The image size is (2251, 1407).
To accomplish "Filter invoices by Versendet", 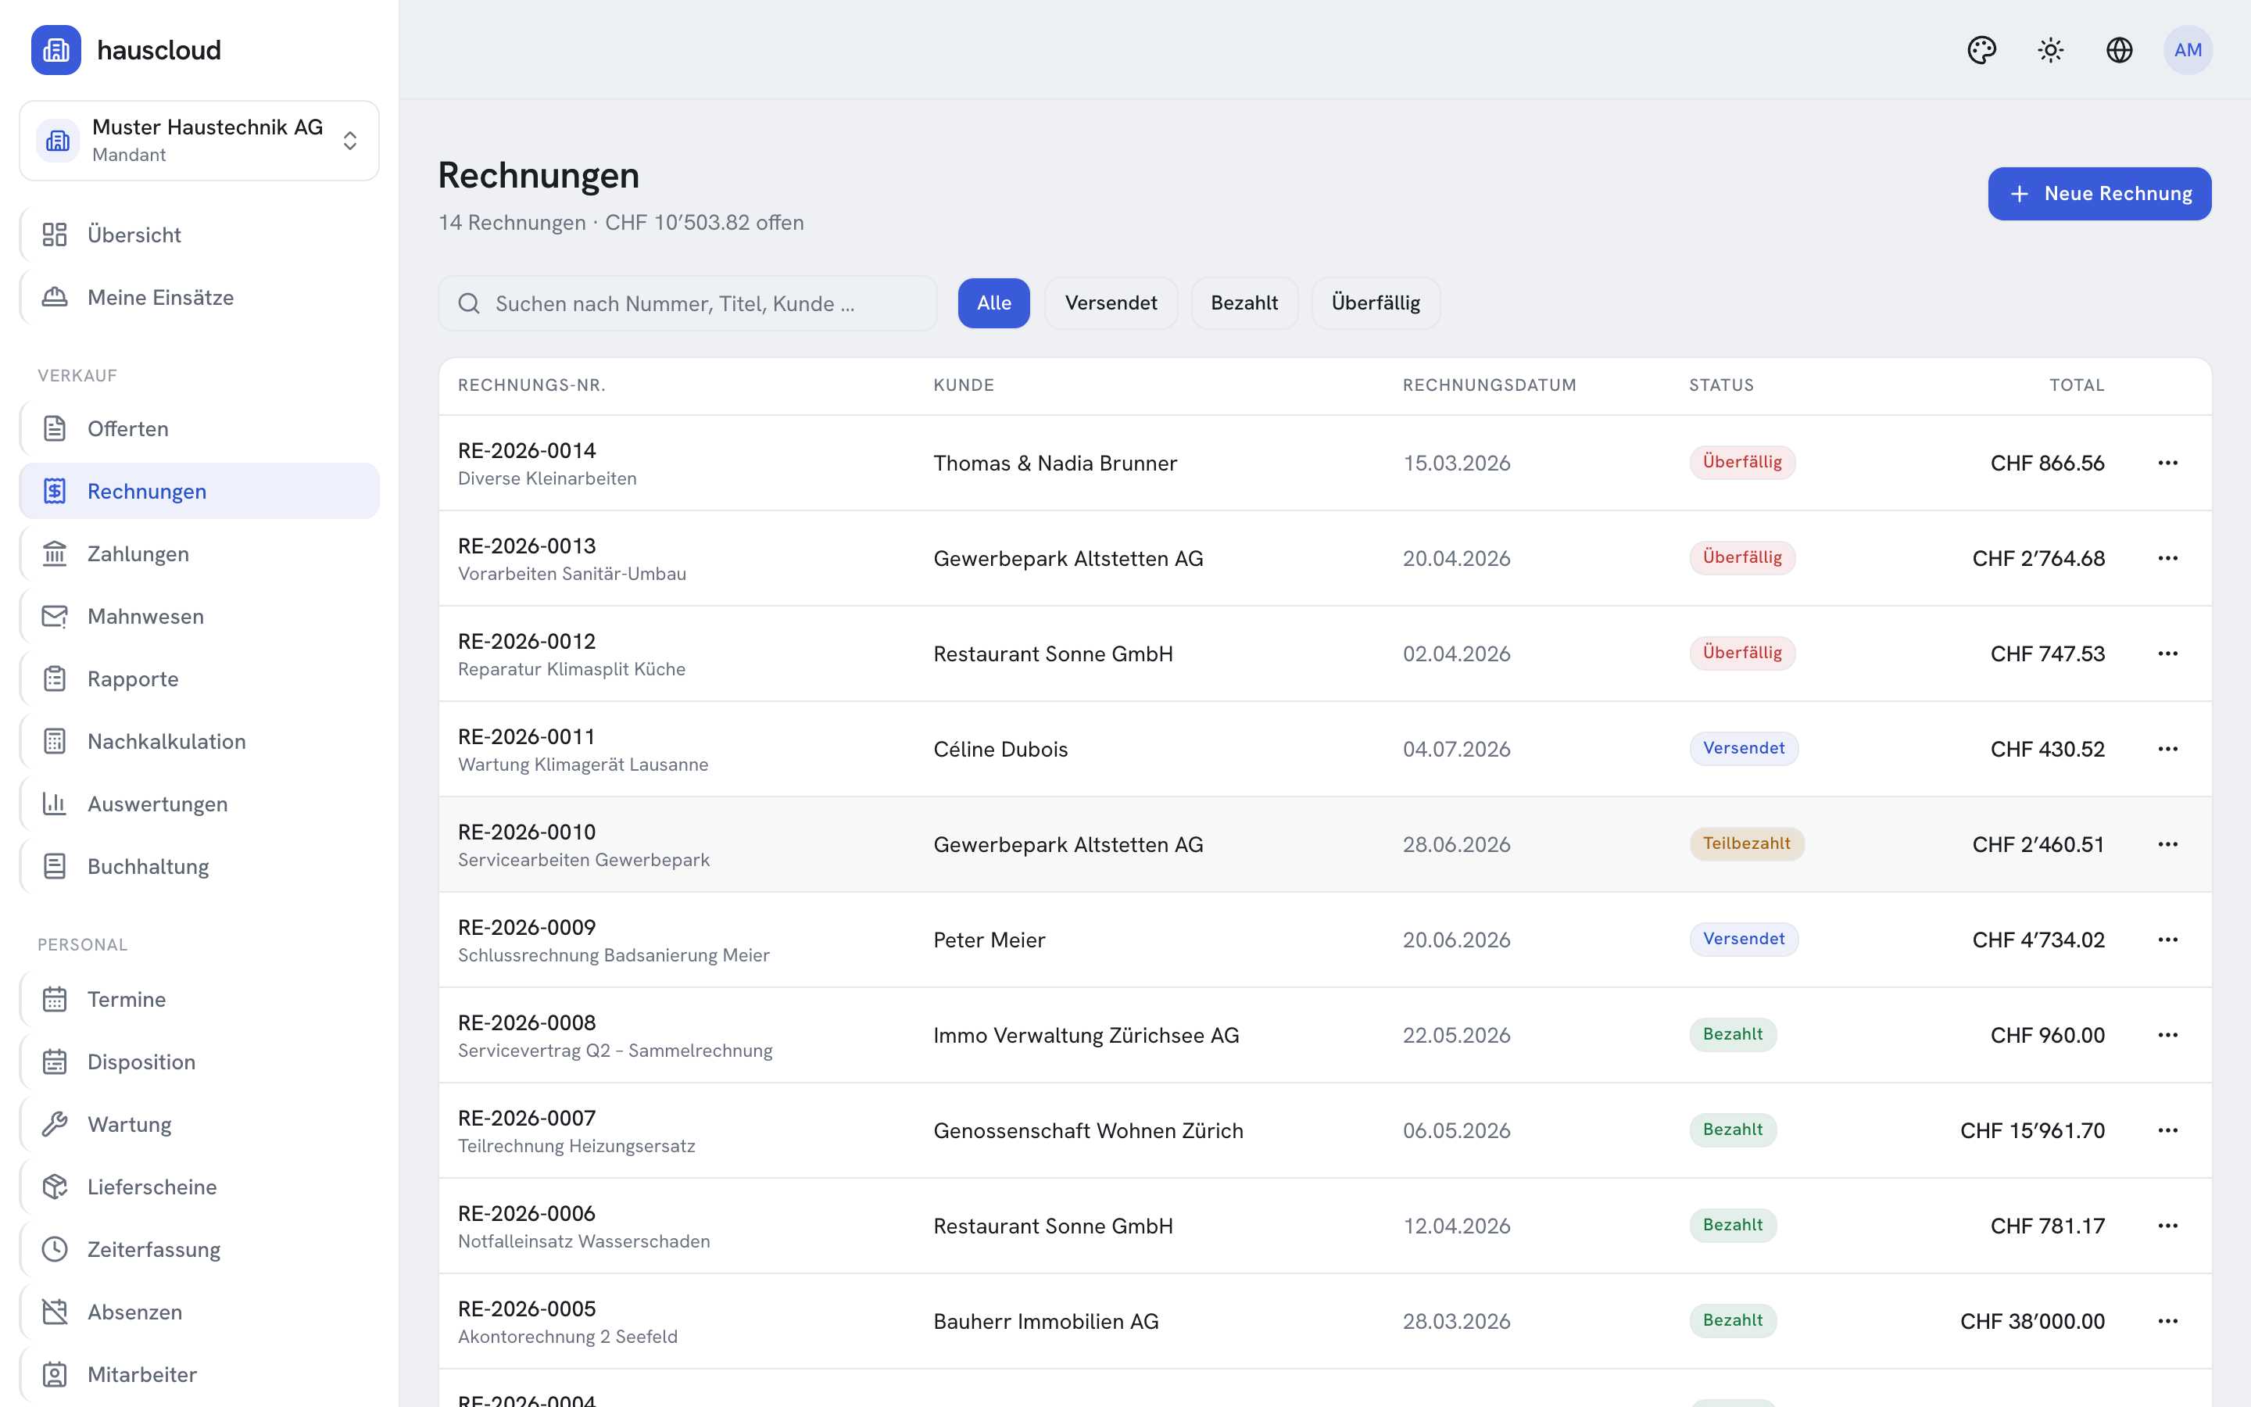I will (1111, 303).
